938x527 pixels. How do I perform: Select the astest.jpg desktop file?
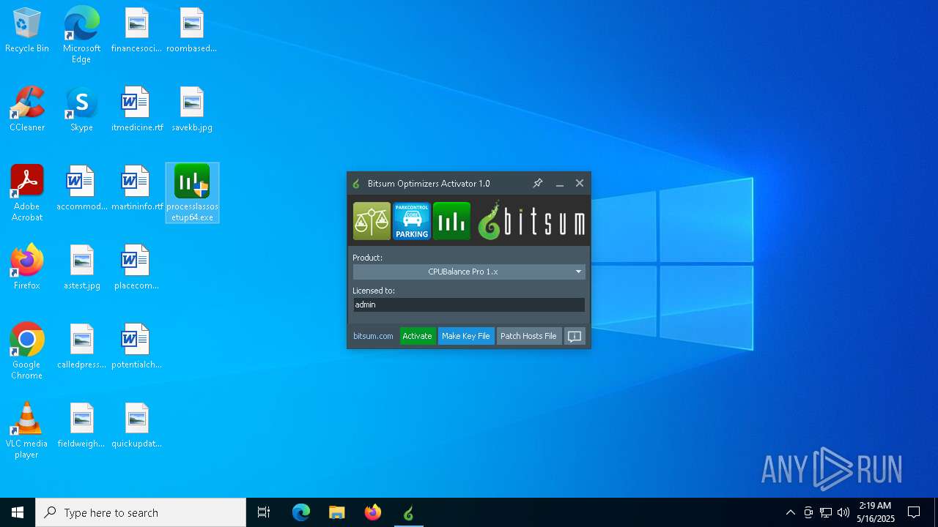point(81,267)
